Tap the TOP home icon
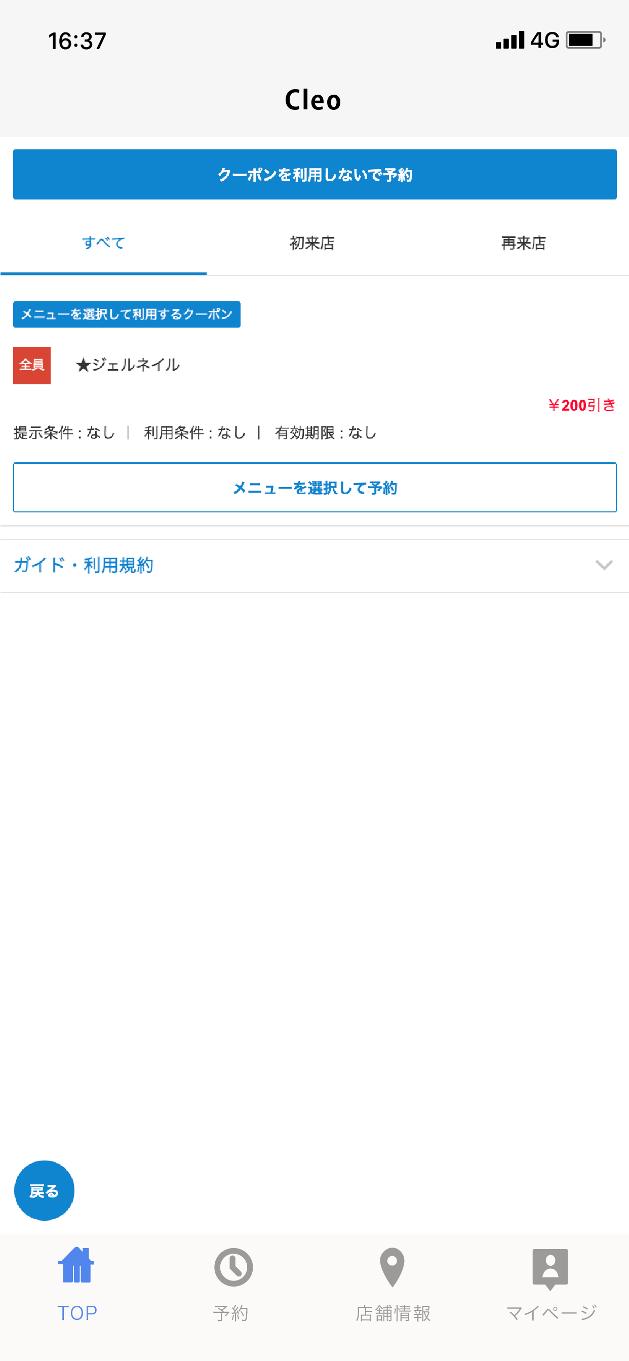 [76, 1265]
